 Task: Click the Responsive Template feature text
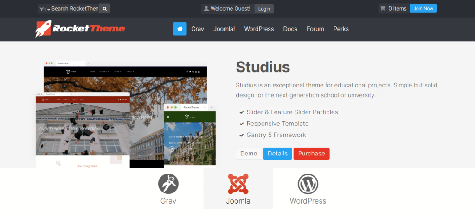277,124
